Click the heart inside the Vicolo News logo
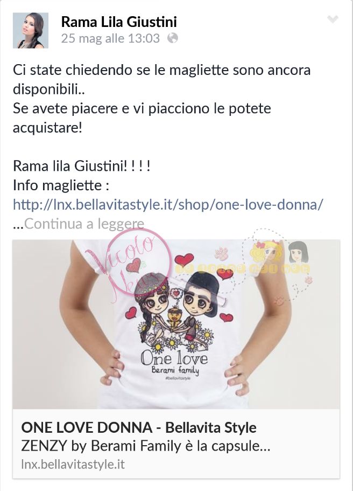 point(135,266)
